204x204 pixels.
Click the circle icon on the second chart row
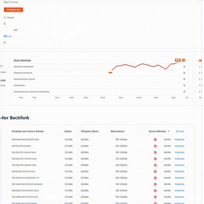click(184, 73)
